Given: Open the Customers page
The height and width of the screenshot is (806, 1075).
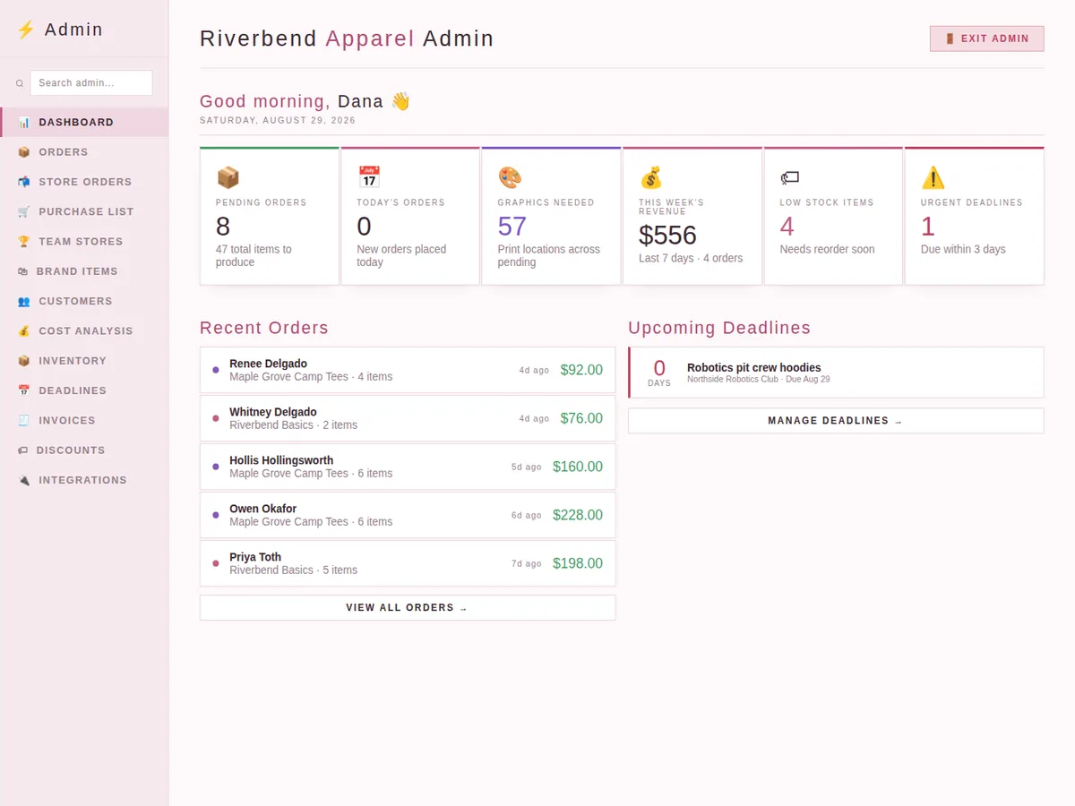Looking at the screenshot, I should pos(84,301).
